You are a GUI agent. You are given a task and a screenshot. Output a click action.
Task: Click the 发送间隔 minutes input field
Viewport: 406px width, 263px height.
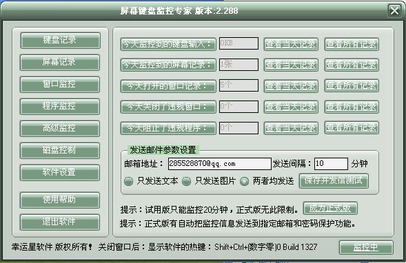tap(331, 164)
